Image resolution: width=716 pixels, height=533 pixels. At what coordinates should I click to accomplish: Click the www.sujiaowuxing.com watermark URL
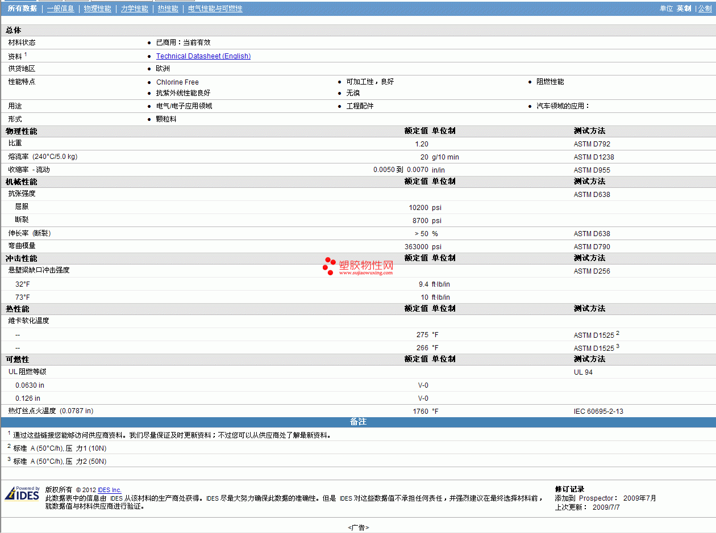[x=366, y=272]
